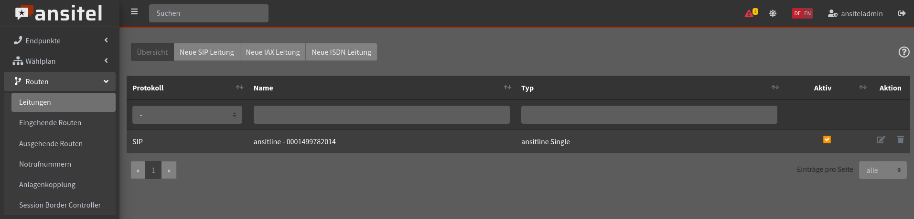Edit the ansitline SIP line entry

881,139
